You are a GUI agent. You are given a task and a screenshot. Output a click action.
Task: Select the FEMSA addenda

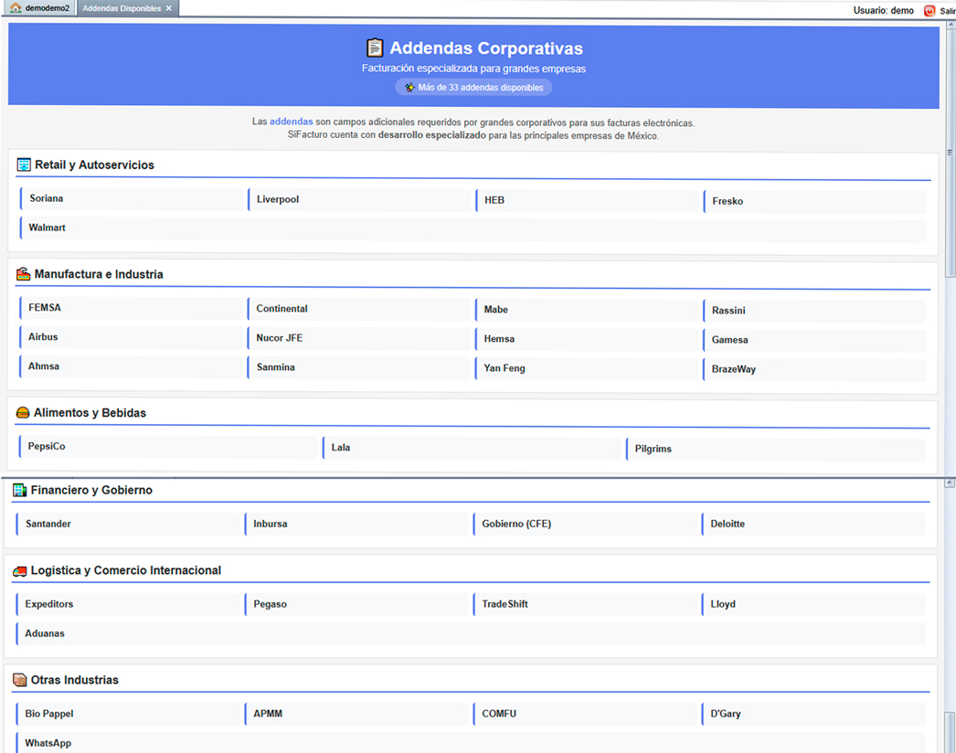pos(45,308)
